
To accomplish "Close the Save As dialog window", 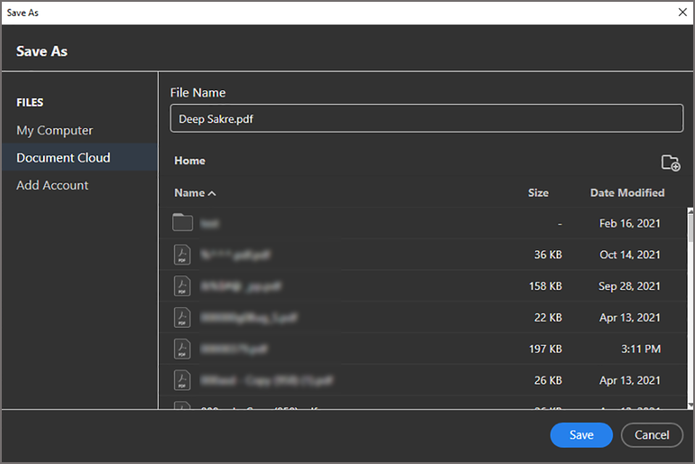I will pos(682,12).
